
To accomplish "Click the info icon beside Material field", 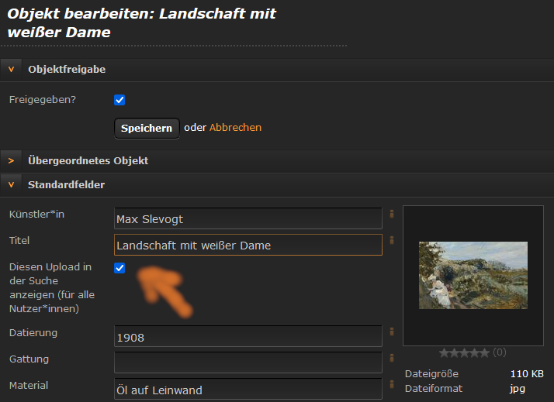I will tap(392, 384).
